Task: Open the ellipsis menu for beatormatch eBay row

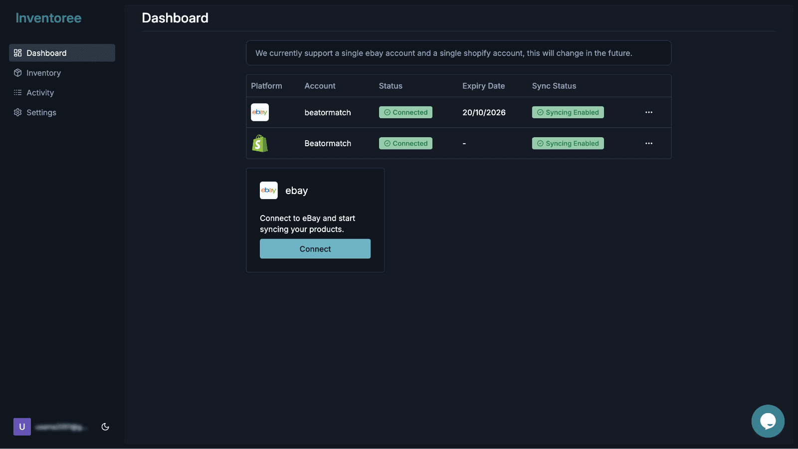Action: point(649,112)
